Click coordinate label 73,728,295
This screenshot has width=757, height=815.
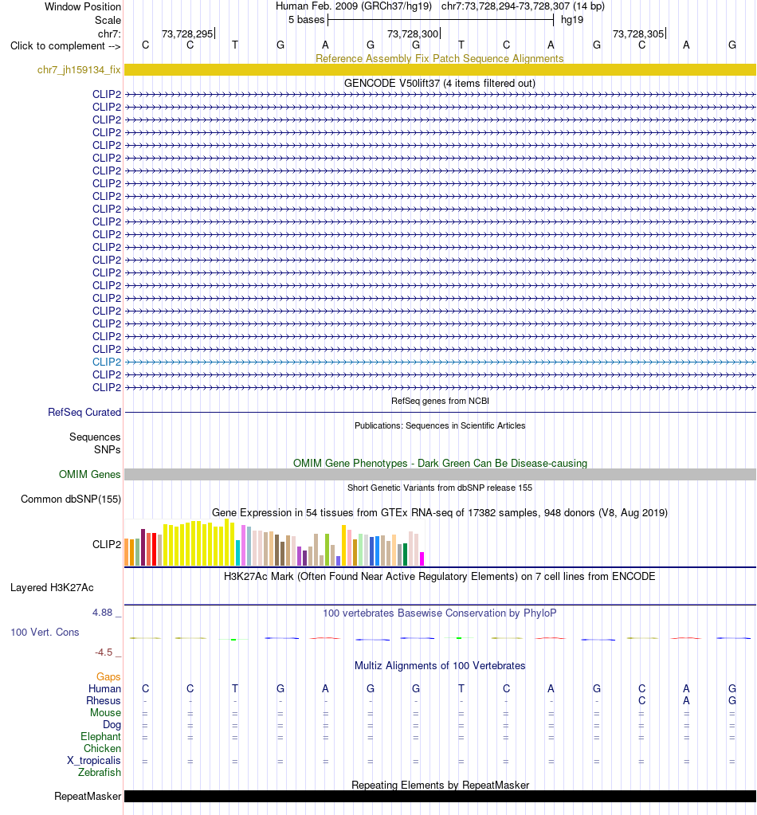point(187,33)
